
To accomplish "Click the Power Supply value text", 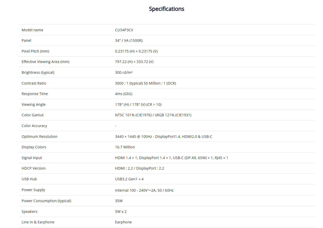I will [x=144, y=190].
